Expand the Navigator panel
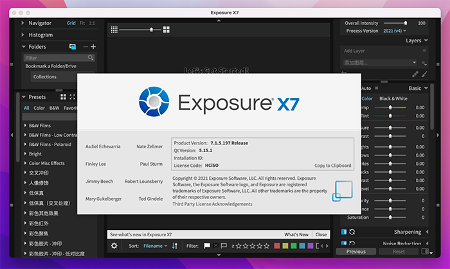The width and height of the screenshot is (450, 269). [x=22, y=23]
